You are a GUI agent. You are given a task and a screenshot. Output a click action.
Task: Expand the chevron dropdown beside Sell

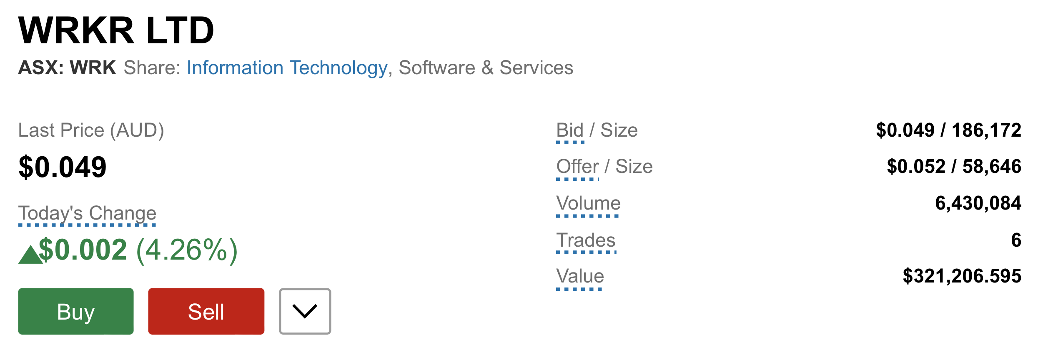point(305,311)
